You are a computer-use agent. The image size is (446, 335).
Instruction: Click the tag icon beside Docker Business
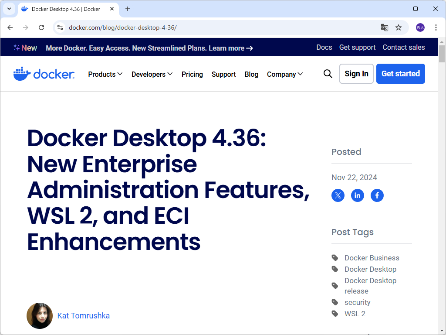334,257
